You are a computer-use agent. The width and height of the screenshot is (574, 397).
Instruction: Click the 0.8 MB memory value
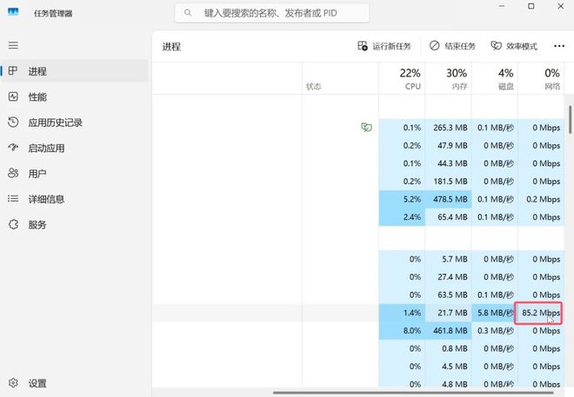pyautogui.click(x=455, y=348)
